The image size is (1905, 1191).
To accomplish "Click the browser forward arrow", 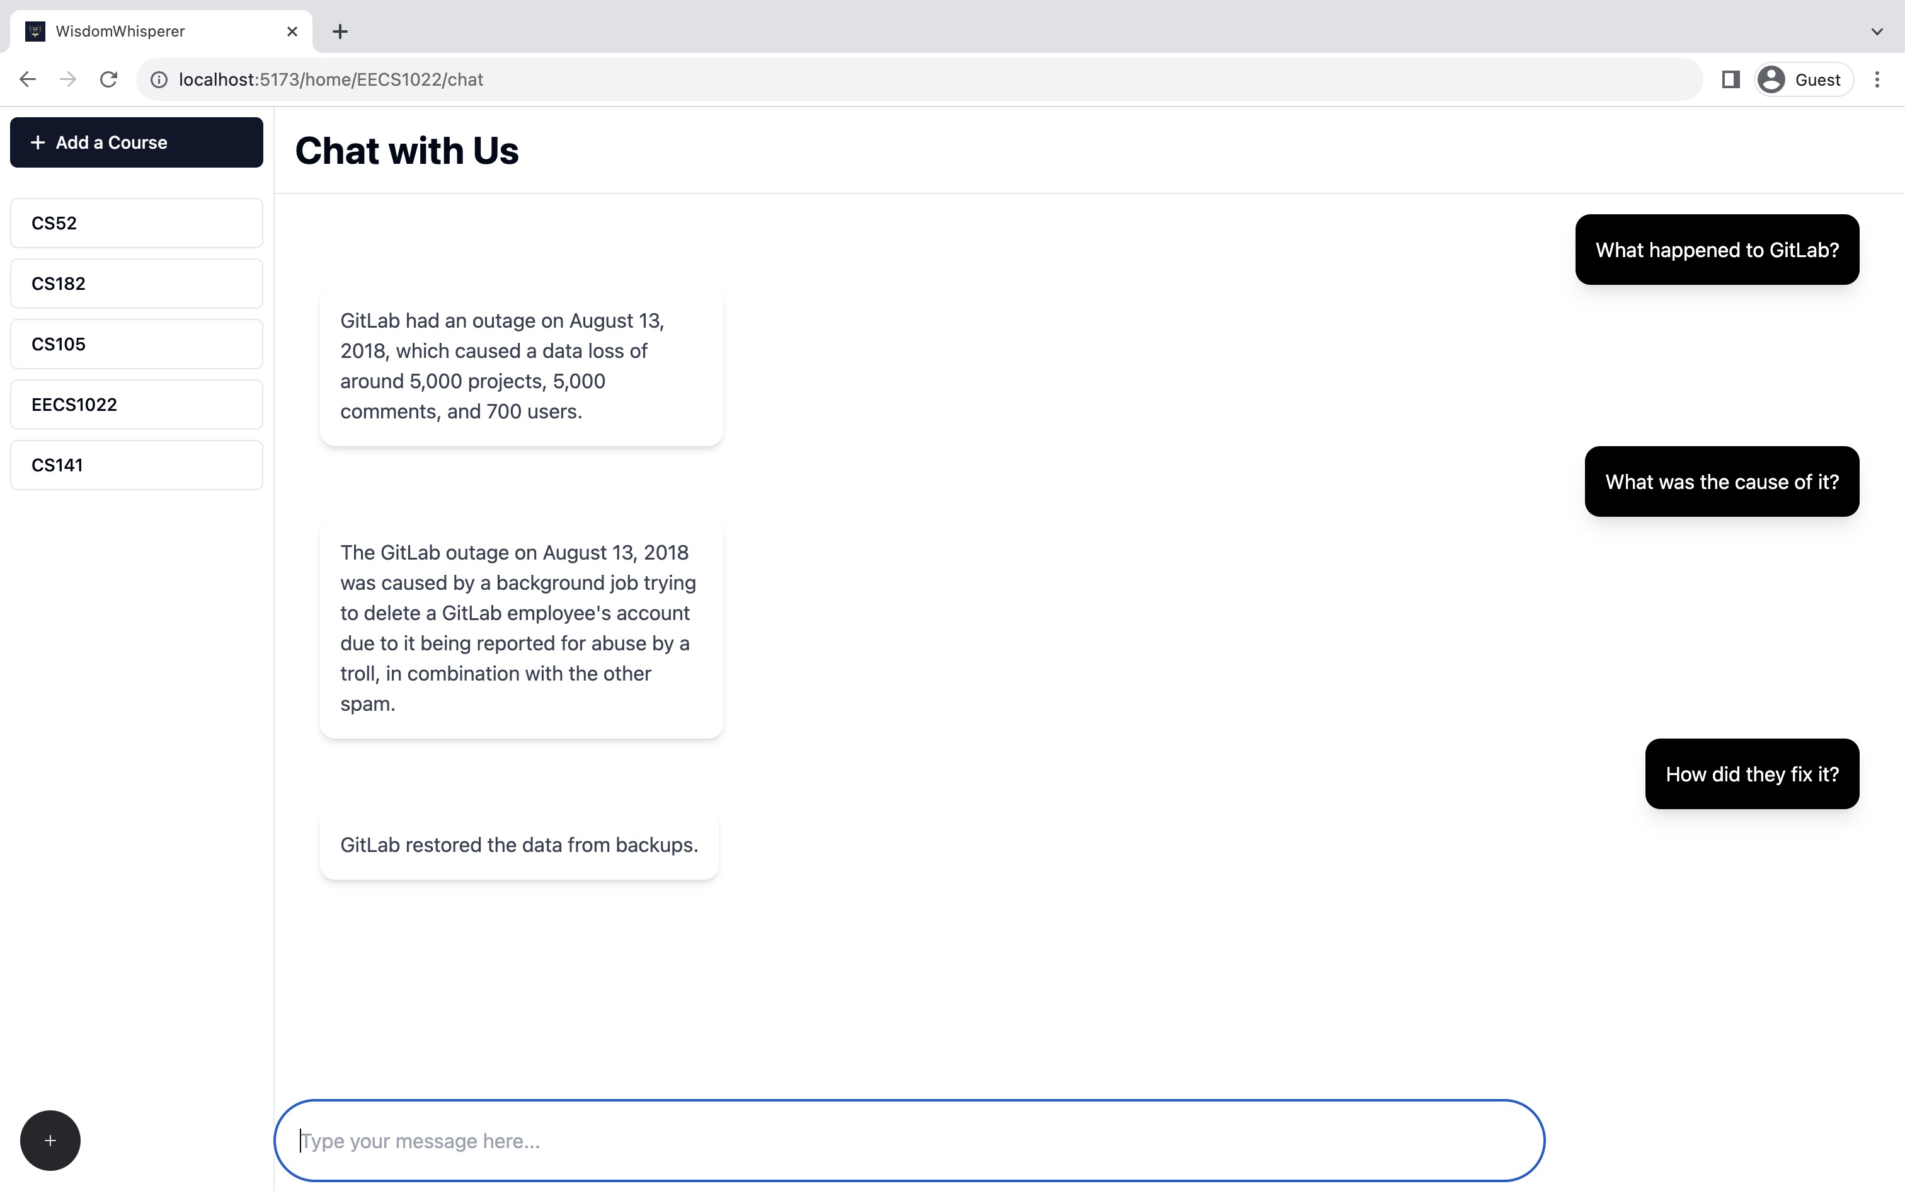I will (x=69, y=79).
